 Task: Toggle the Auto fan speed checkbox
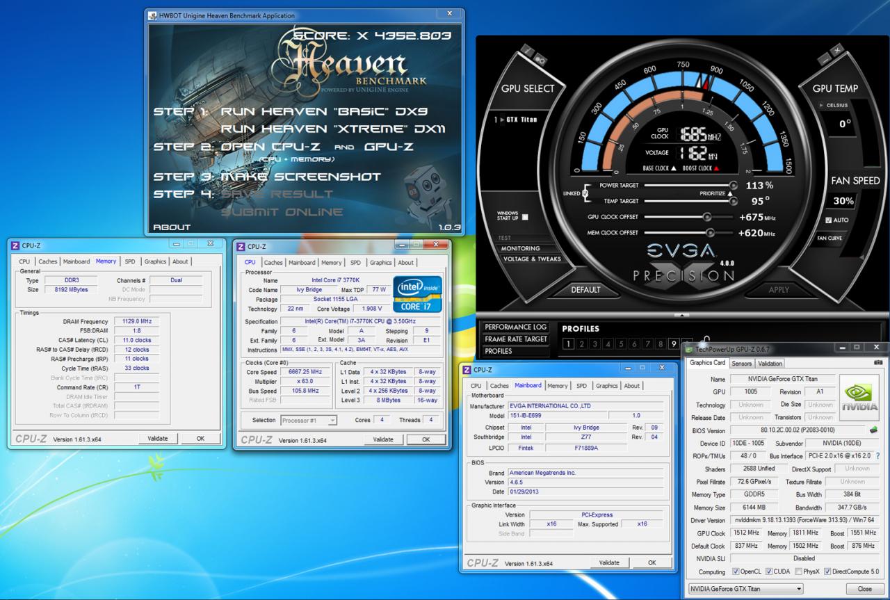point(828,220)
